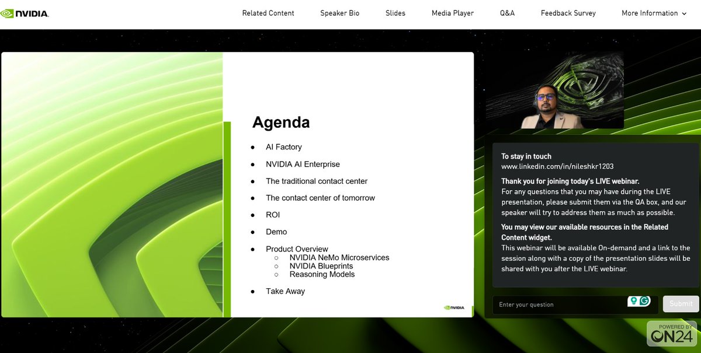701x353 pixels.
Task: Select the Demo agenda item
Action: [276, 232]
